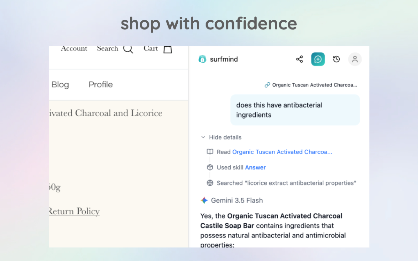Open the store Search magnifier icon
Viewport: 418px width, 261px height.
pyautogui.click(x=128, y=49)
